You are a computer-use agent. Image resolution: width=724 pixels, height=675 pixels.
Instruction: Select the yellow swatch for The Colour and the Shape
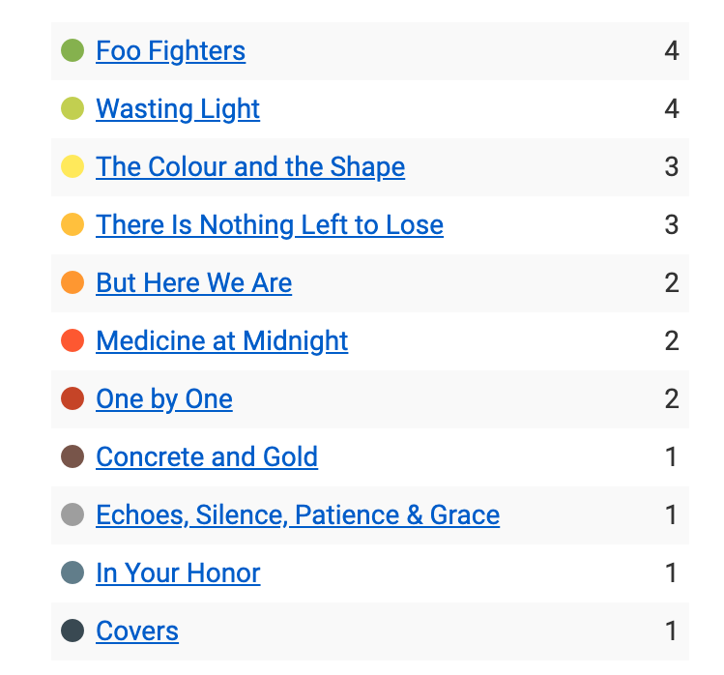pos(72,166)
